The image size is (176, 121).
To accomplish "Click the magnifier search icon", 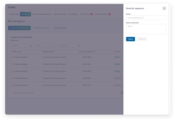I will (31, 46).
